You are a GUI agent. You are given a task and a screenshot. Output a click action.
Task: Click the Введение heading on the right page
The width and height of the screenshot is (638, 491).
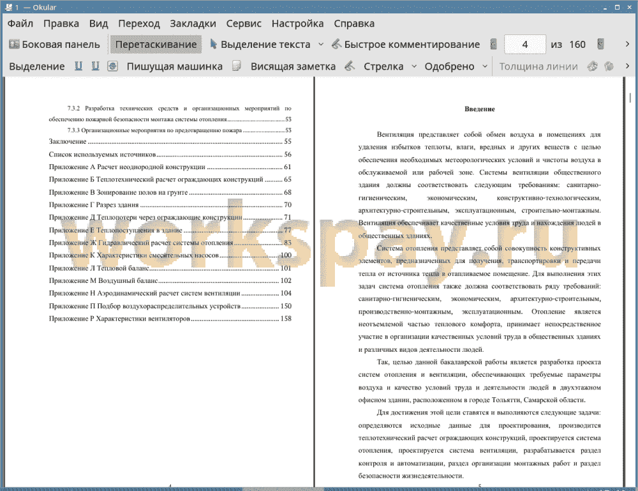[x=479, y=109]
